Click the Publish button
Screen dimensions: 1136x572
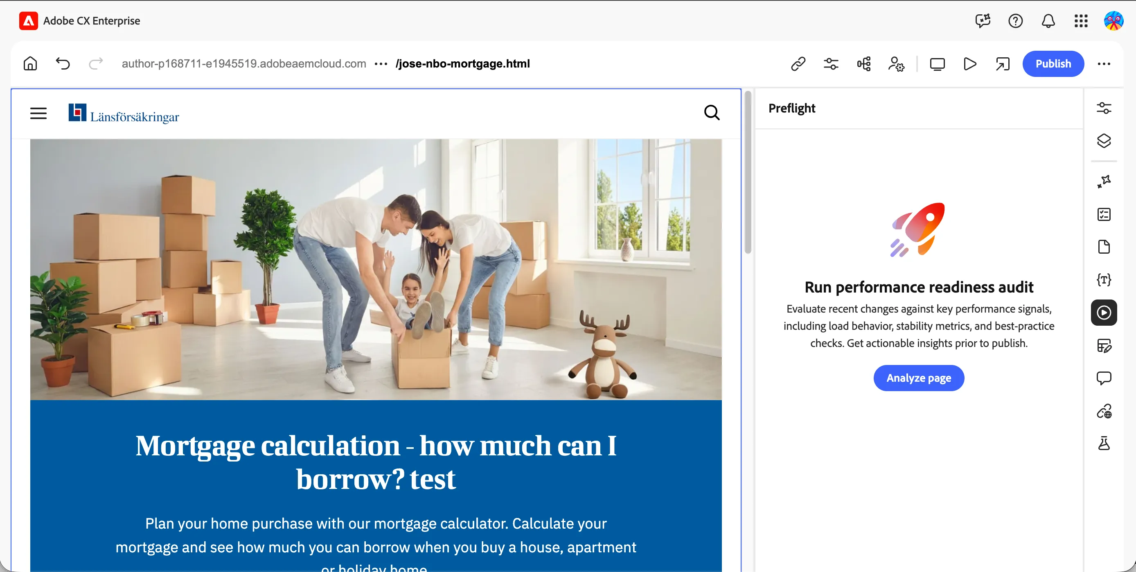click(1053, 64)
